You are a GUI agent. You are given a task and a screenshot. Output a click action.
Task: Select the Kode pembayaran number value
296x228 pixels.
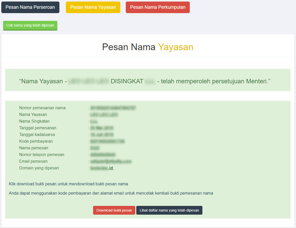coord(107,141)
